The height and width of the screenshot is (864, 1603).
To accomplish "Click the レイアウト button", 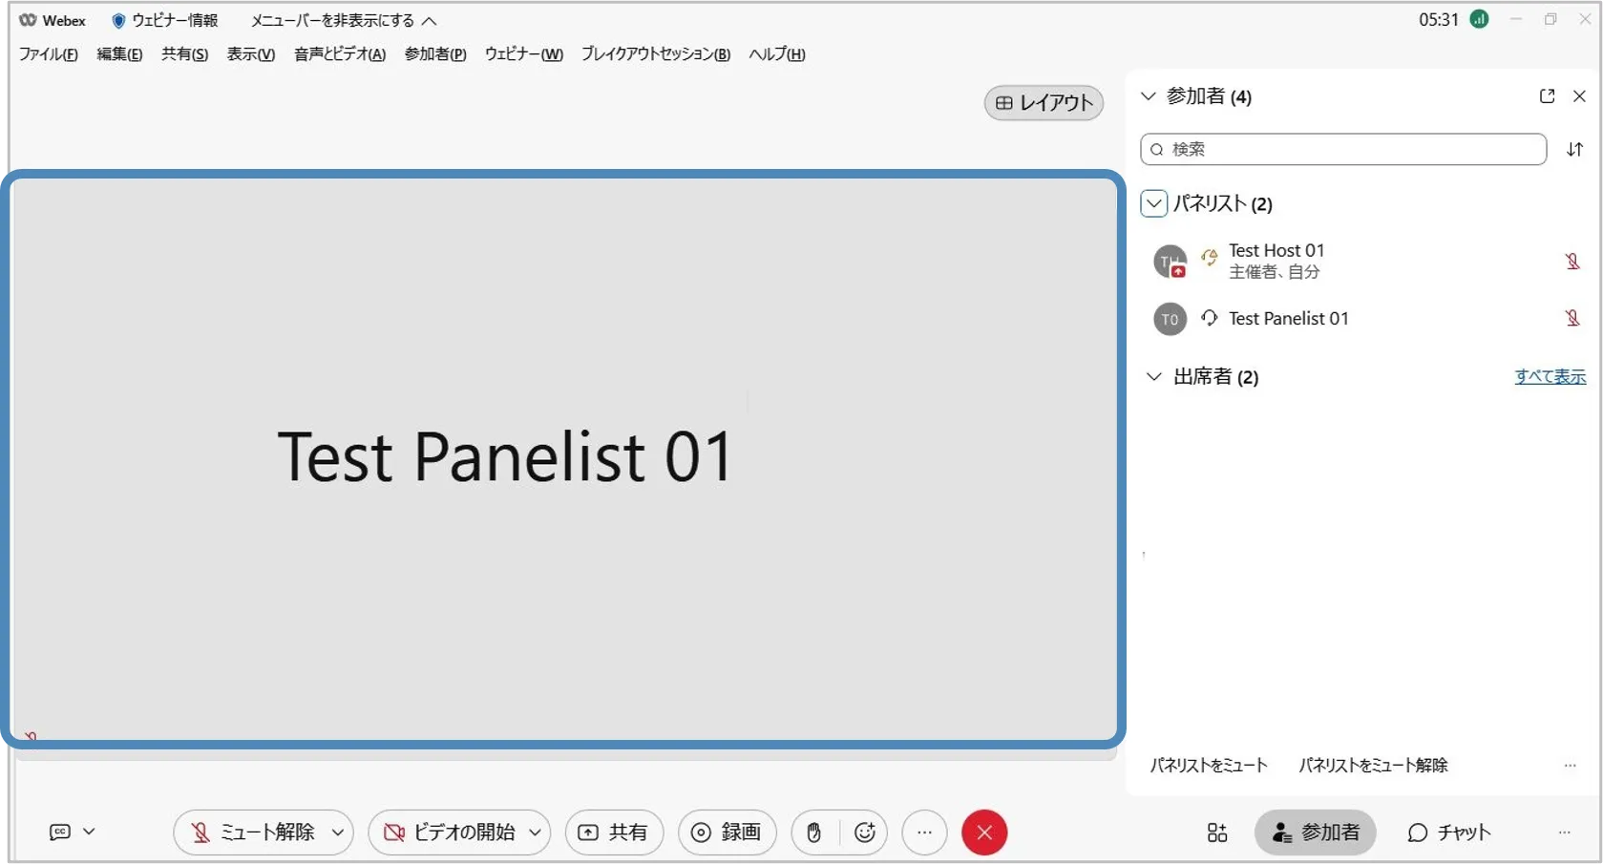I will point(1044,103).
